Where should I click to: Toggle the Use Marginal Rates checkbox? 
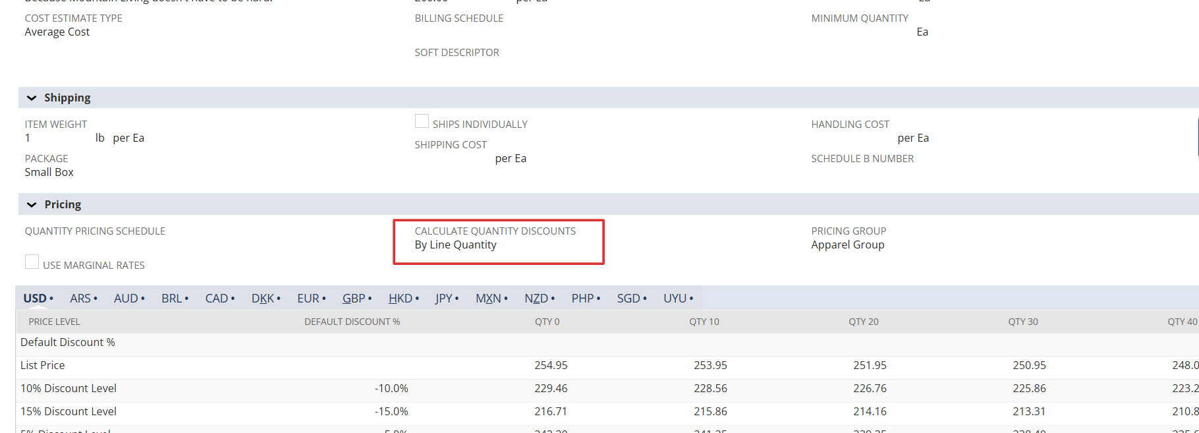pyautogui.click(x=32, y=262)
